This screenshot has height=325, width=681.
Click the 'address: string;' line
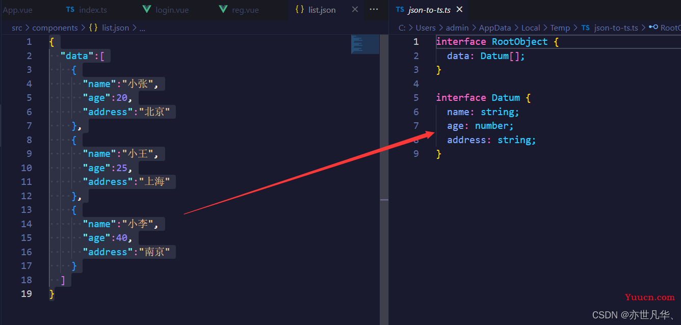pyautogui.click(x=491, y=140)
